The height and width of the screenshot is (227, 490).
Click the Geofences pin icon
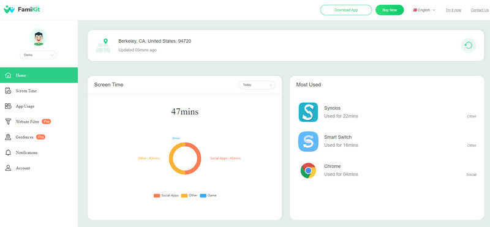click(8, 137)
